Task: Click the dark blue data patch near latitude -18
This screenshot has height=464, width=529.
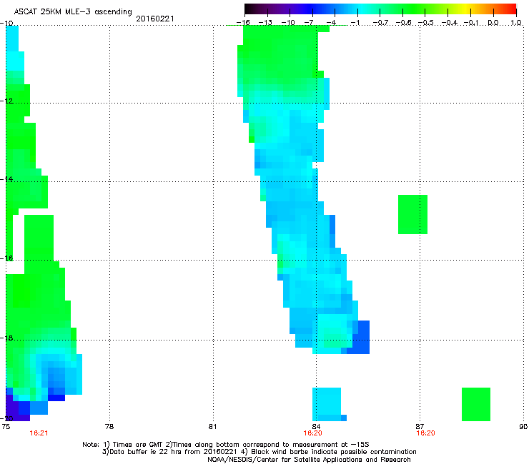Action: (x=361, y=337)
